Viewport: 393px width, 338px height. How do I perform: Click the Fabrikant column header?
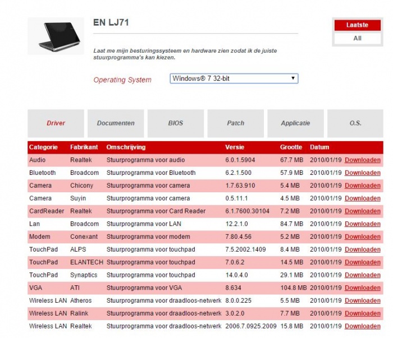click(84, 147)
